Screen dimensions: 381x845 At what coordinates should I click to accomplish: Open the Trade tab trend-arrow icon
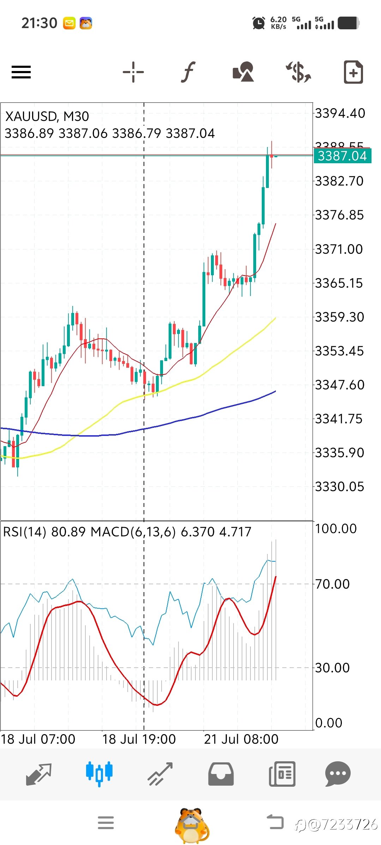pyautogui.click(x=160, y=774)
